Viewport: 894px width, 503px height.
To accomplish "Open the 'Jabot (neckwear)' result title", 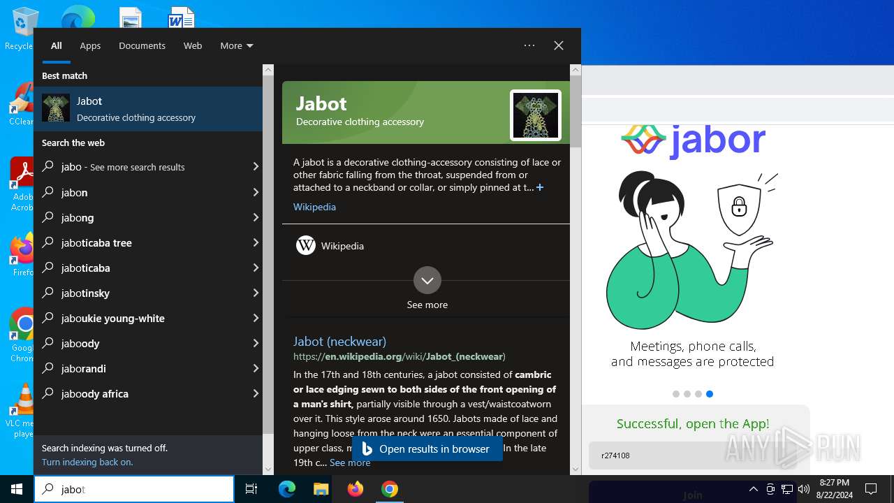I will pyautogui.click(x=339, y=341).
